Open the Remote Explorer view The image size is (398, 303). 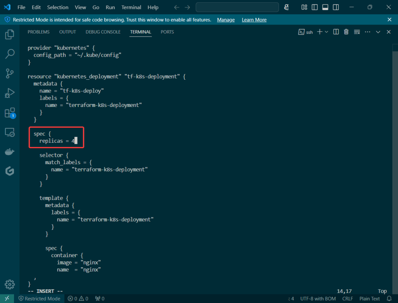pyautogui.click(x=10, y=132)
